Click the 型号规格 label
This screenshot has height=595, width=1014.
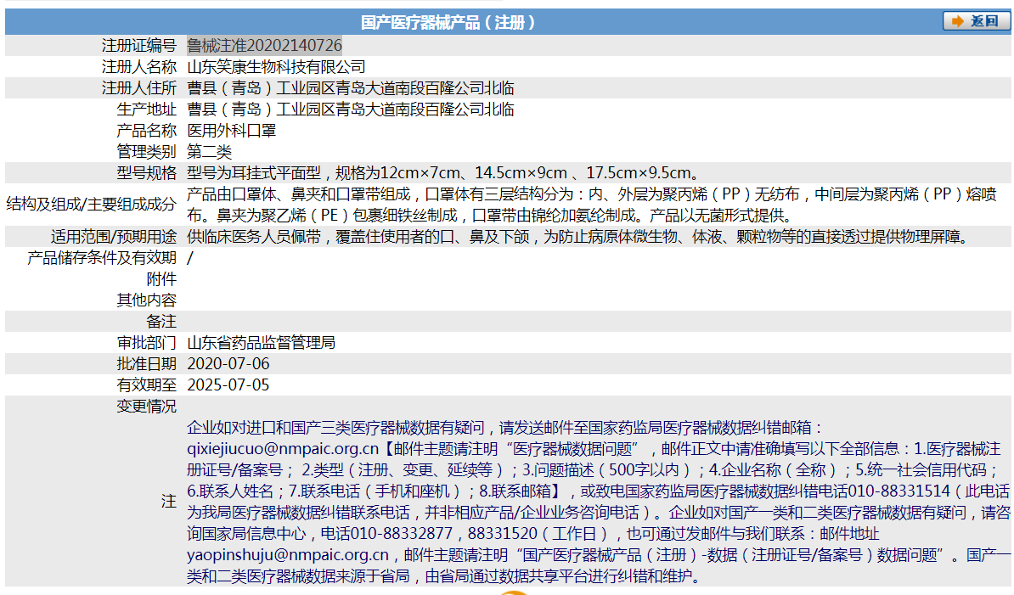pos(146,173)
